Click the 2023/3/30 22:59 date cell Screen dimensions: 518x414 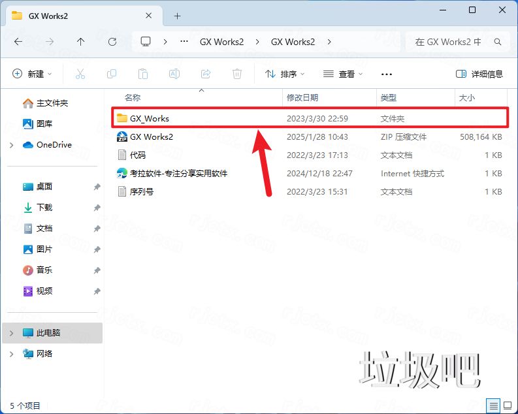coord(317,119)
